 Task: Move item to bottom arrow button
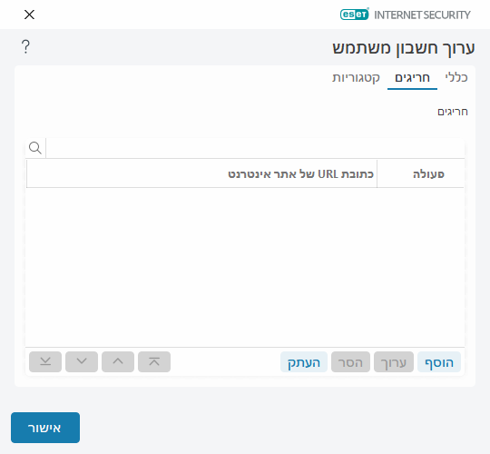point(45,361)
